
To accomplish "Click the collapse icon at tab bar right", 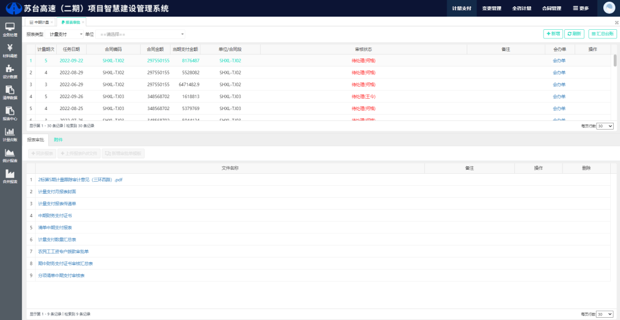I will [617, 22].
